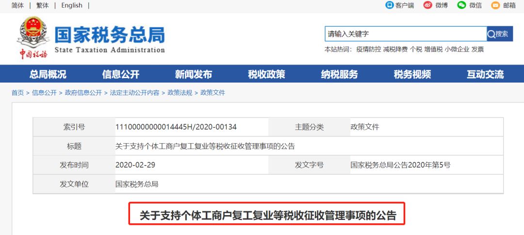Click 政府信息公开 breadcrumb link
This screenshot has width=524, height=235.
[x=83, y=93]
